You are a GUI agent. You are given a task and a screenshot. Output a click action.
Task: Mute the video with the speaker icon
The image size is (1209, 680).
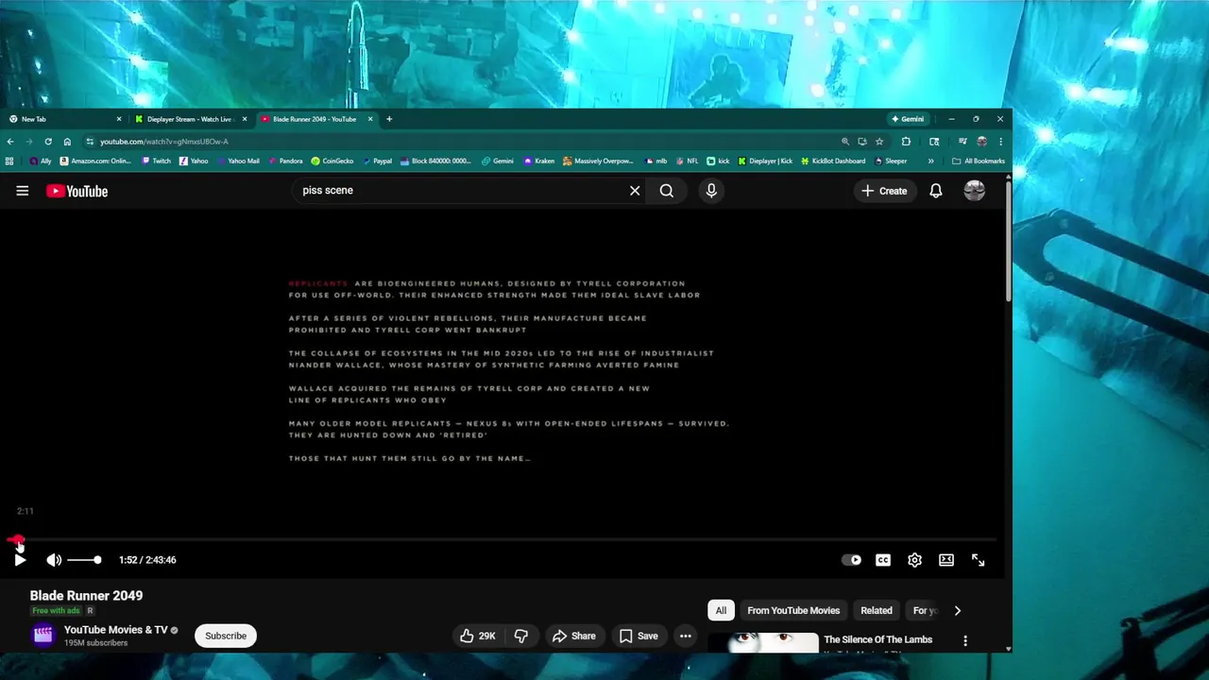(x=54, y=560)
